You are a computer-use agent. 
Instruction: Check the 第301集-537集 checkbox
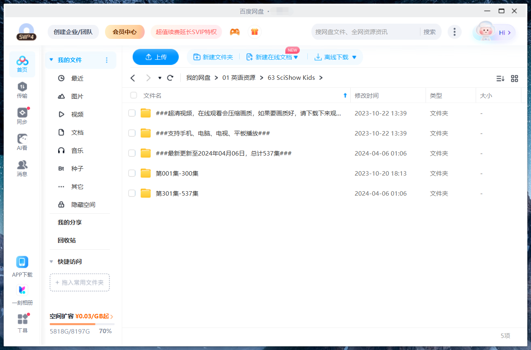pos(132,193)
